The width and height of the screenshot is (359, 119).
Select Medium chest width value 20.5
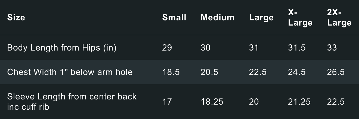pyautogui.click(x=209, y=72)
